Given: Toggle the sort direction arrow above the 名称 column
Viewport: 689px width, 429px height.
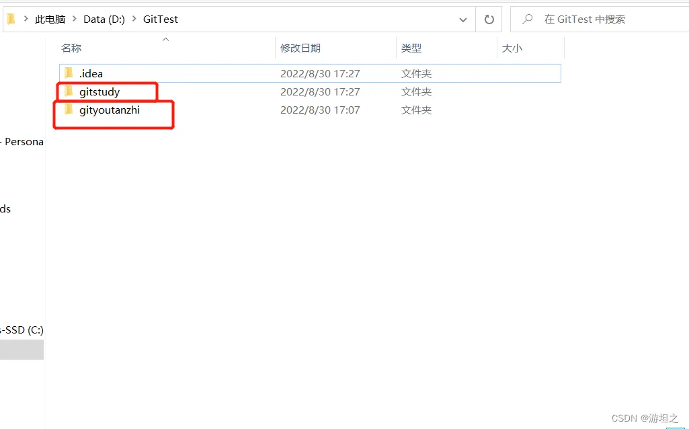Looking at the screenshot, I should coord(165,40).
